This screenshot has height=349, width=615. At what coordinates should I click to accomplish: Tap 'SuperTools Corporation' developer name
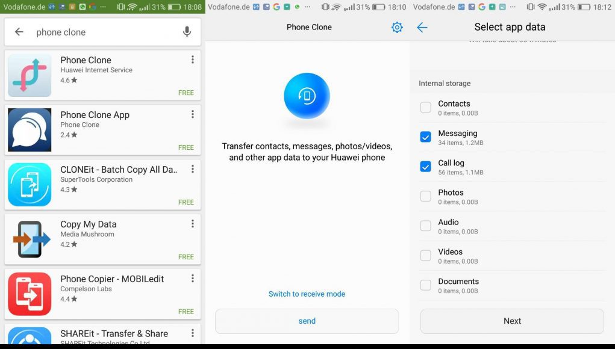(x=96, y=179)
